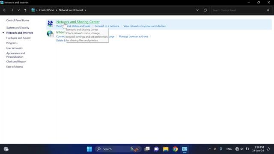Click Connect to a network
The width and height of the screenshot is (274, 154).
tap(107, 26)
